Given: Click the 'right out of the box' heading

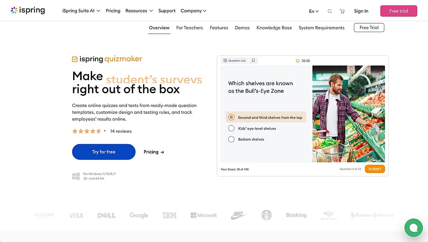Looking at the screenshot, I should pos(126,89).
